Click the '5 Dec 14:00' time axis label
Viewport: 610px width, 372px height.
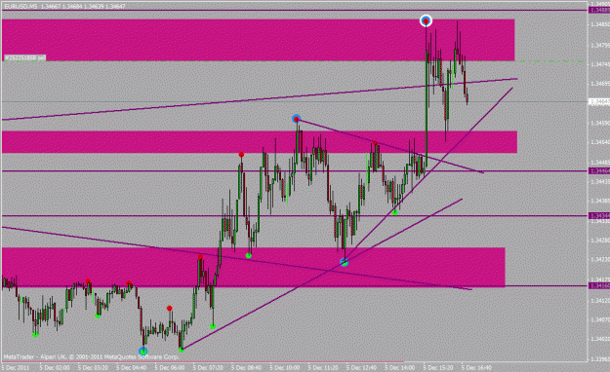[401, 367]
